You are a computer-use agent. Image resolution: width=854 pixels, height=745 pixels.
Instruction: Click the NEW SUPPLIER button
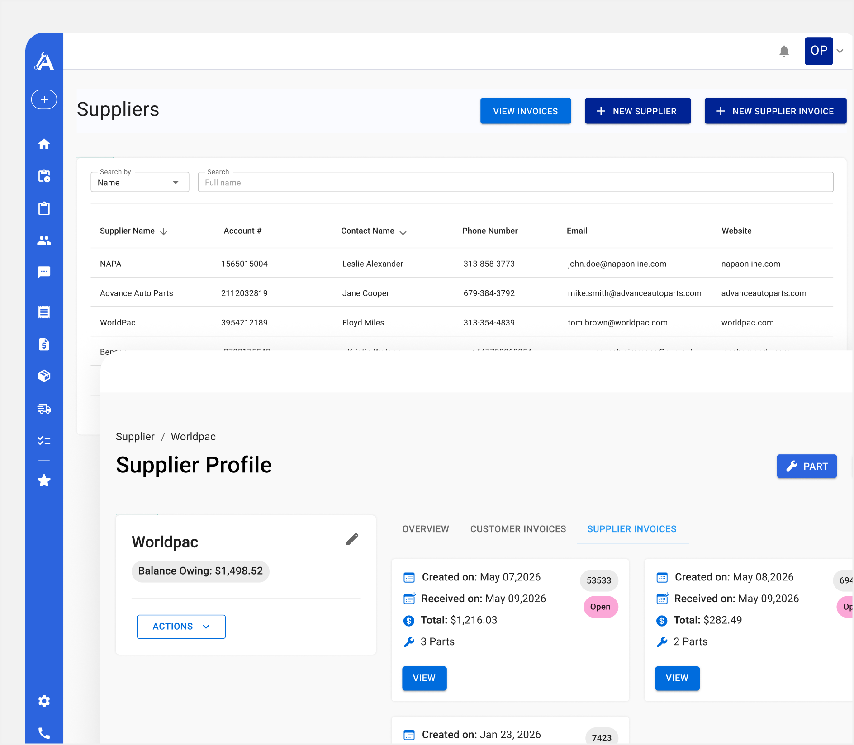[x=638, y=111]
